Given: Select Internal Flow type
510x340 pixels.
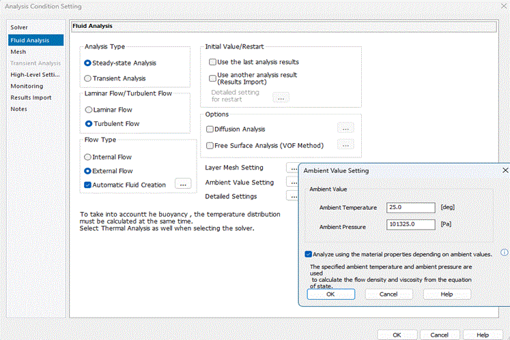Looking at the screenshot, I should pos(88,157).
